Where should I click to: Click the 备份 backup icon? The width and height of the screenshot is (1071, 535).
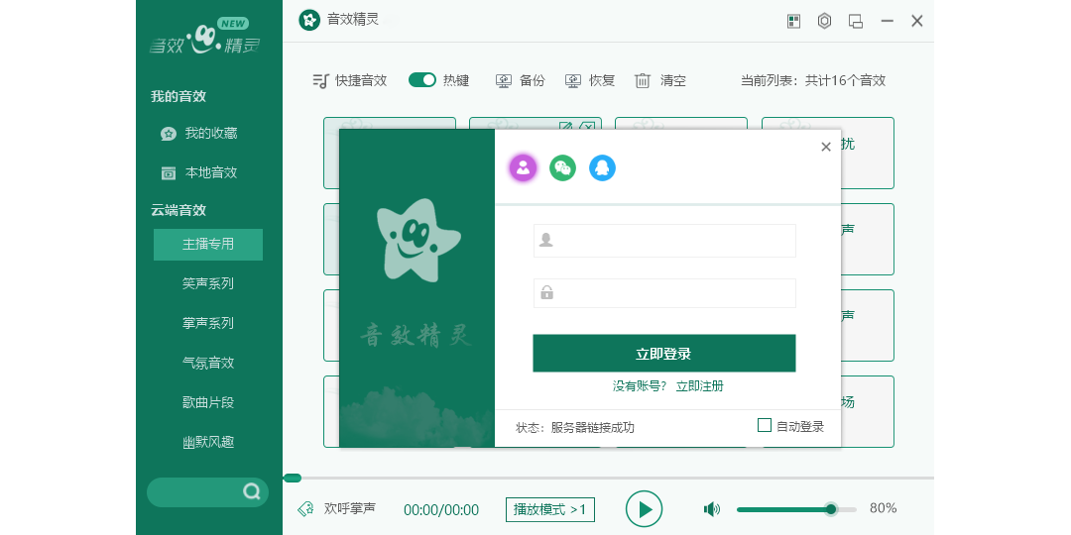pos(504,81)
